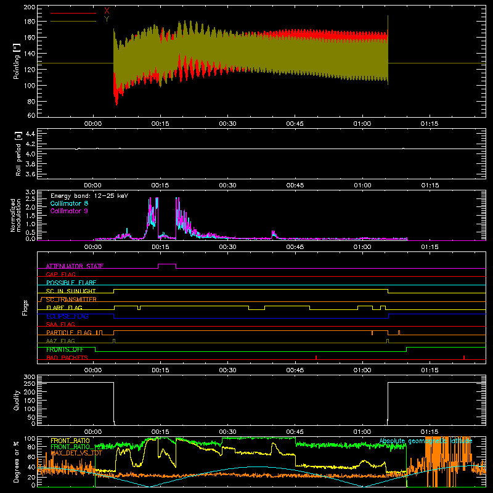Click the orange 'PARTICLE_FLAG' label
The height and width of the screenshot is (493, 493).
click(69, 332)
